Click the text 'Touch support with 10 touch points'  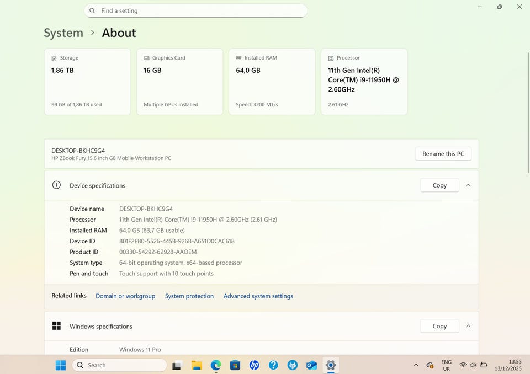point(166,274)
